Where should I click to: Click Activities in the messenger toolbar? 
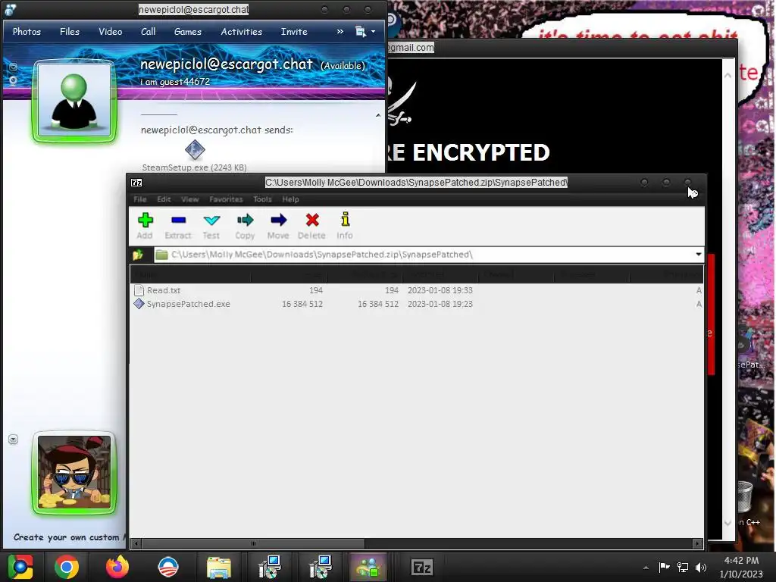coord(242,32)
